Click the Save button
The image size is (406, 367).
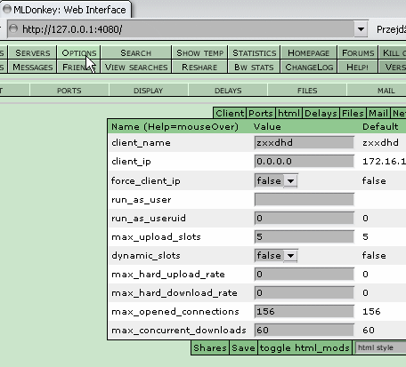[x=243, y=347]
